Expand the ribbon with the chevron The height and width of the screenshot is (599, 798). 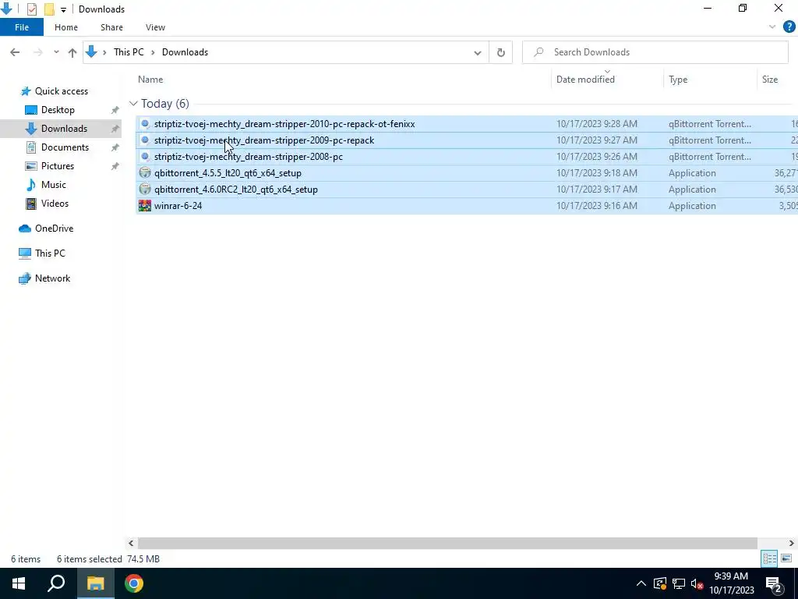point(772,27)
